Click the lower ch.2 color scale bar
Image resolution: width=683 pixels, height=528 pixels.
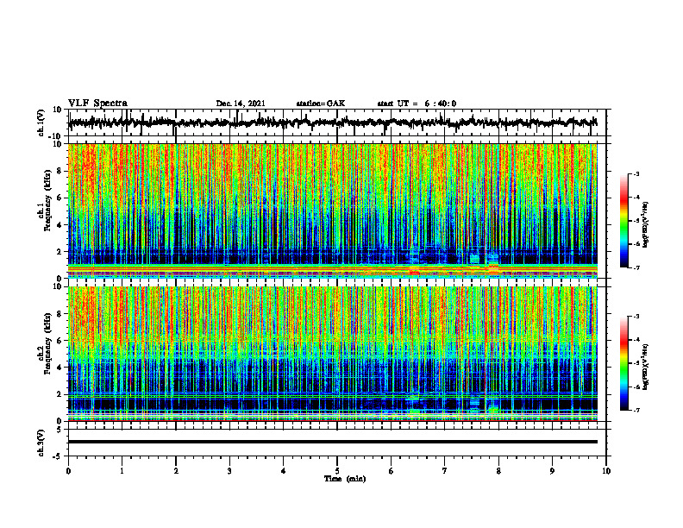624,363
